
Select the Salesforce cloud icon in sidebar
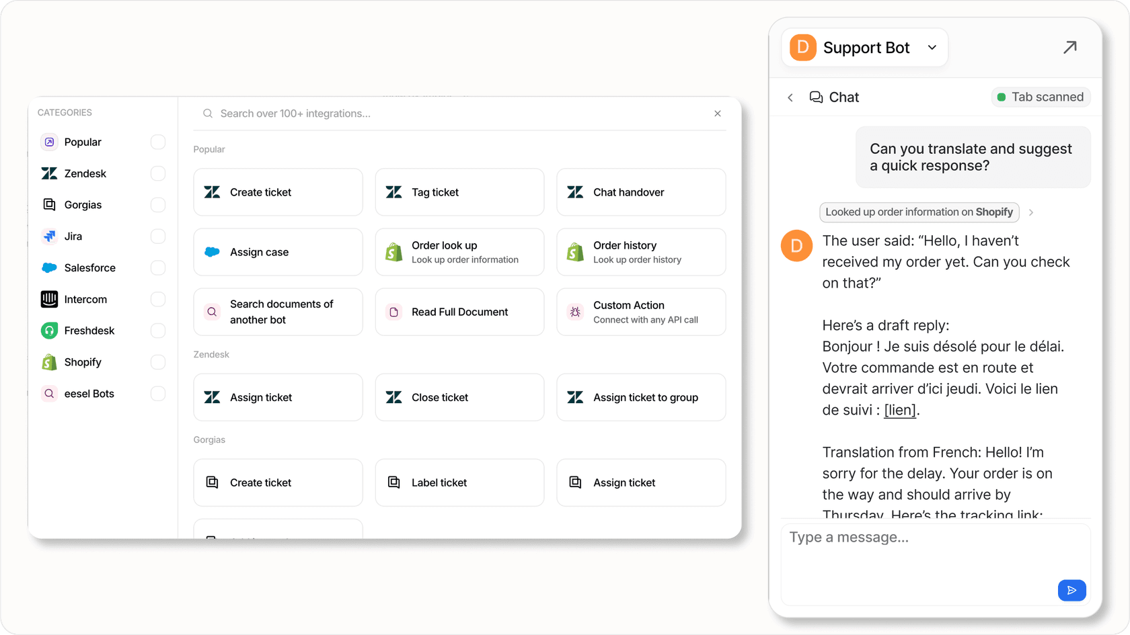pyautogui.click(x=49, y=267)
